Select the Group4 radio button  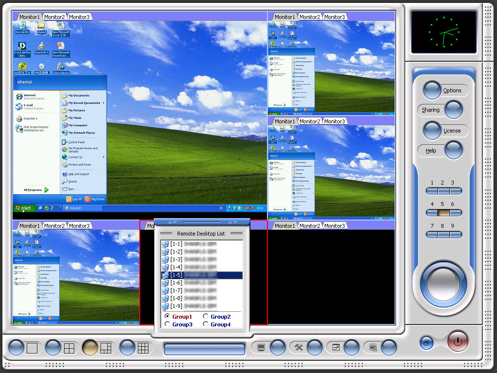tap(205, 324)
